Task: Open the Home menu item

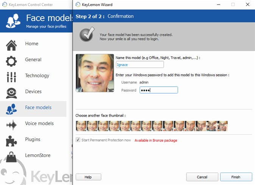Action: [x=32, y=44]
